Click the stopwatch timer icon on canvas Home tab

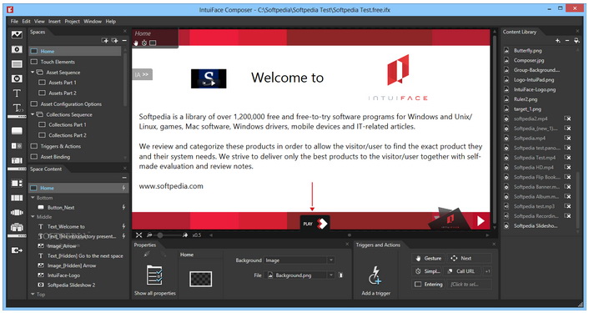143,43
